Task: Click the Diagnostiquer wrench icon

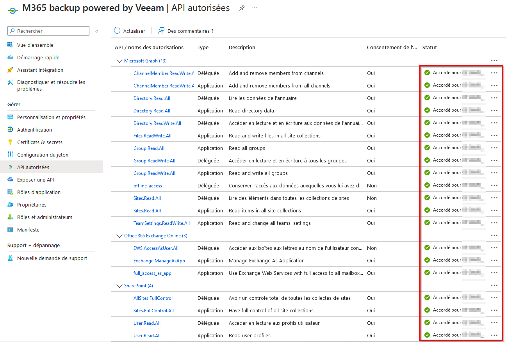Action: tap(10, 82)
